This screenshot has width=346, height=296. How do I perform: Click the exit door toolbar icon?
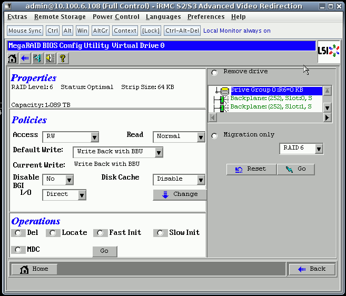(x=37, y=58)
